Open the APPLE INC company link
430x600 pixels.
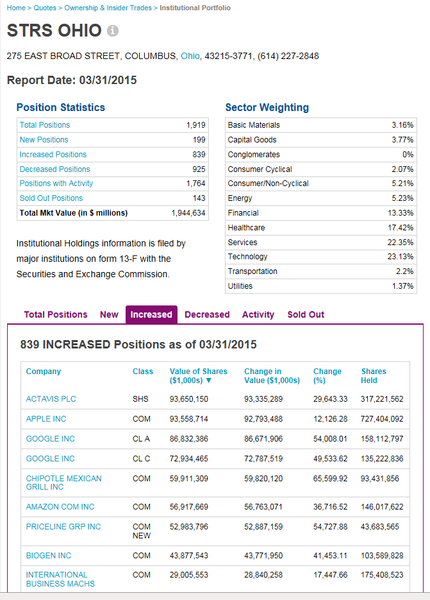pyautogui.click(x=46, y=419)
